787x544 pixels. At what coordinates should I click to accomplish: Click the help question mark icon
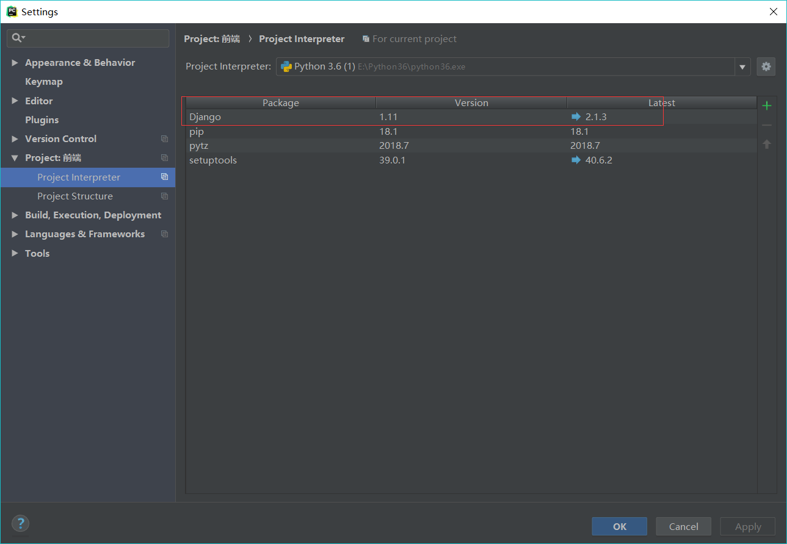point(20,523)
